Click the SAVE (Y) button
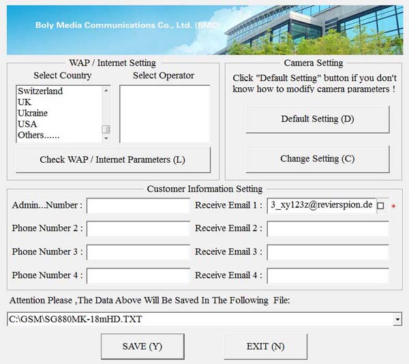The image size is (409, 364). (142, 346)
